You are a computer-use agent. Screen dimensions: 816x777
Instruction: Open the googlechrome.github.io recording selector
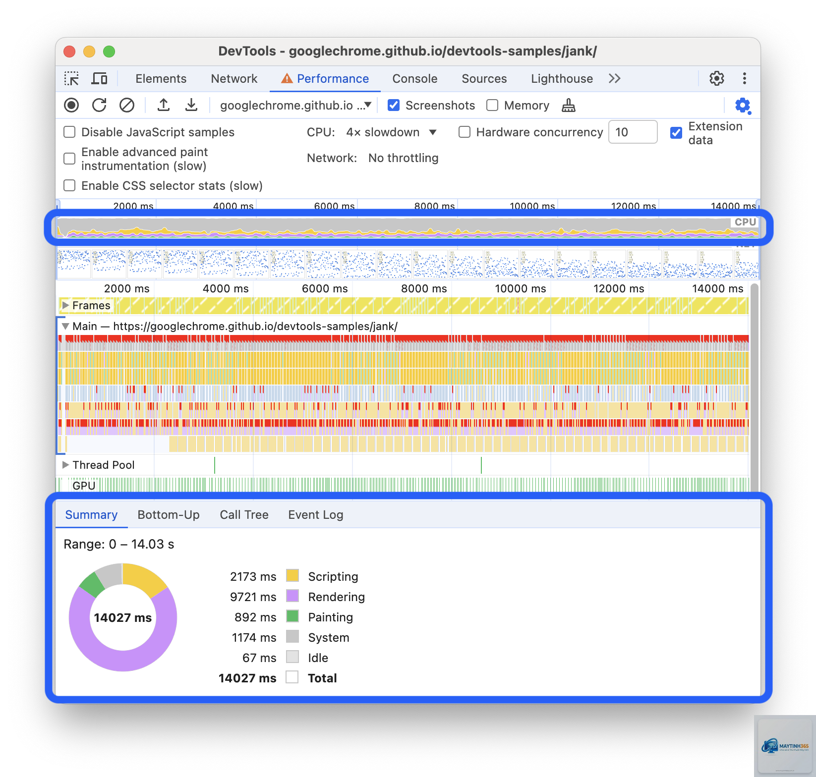click(x=295, y=105)
